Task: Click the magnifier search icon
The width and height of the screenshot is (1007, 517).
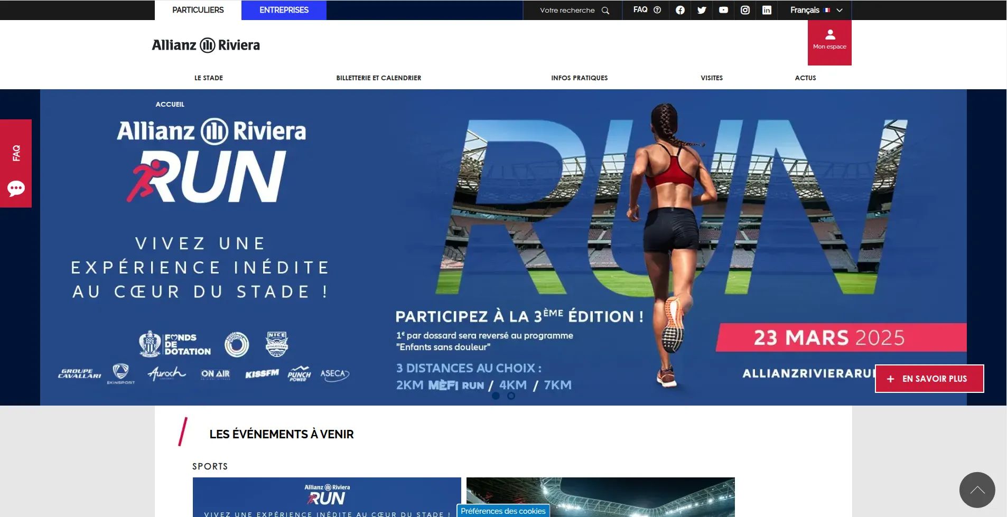Action: click(x=605, y=10)
